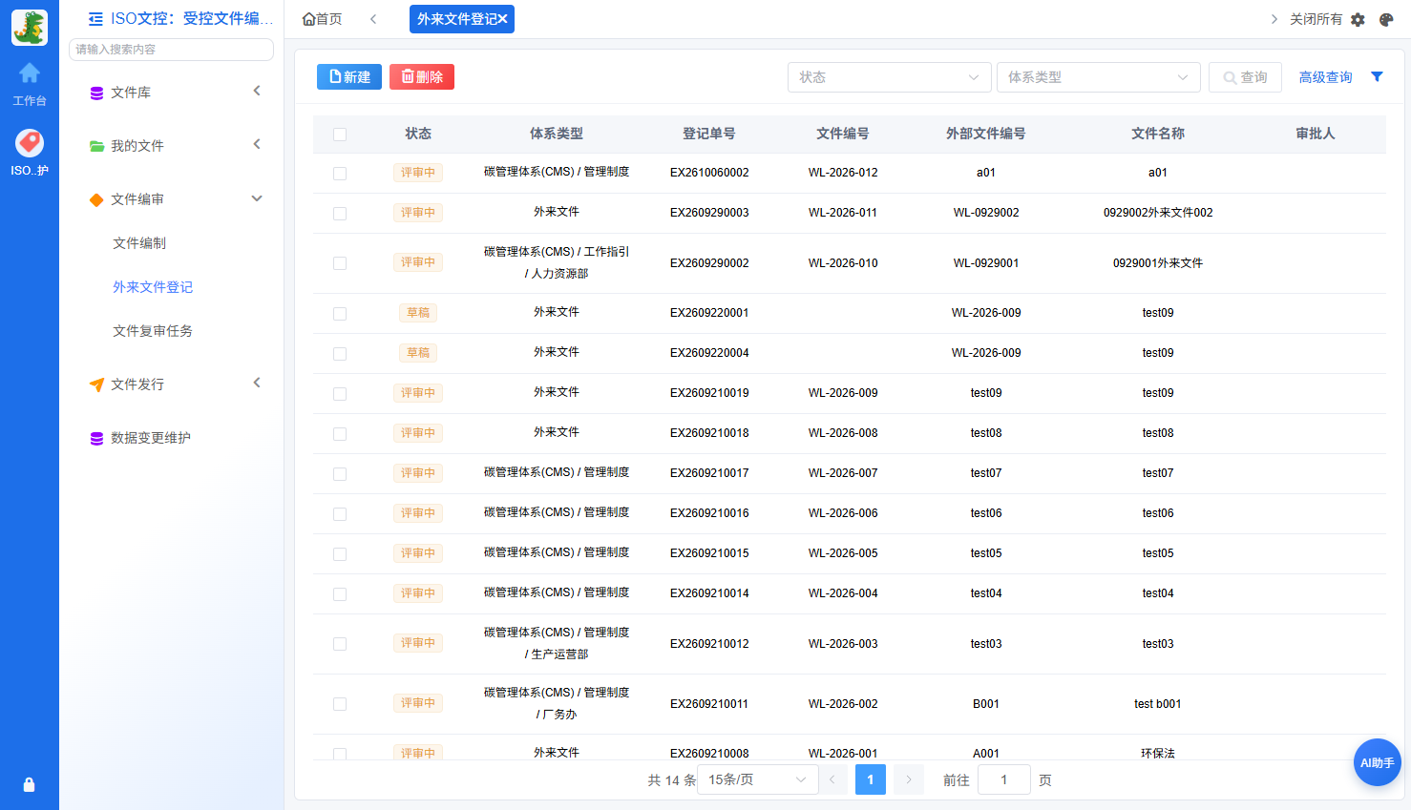Switch to the 首页 tab
Image resolution: width=1411 pixels, height=810 pixels.
click(x=322, y=19)
